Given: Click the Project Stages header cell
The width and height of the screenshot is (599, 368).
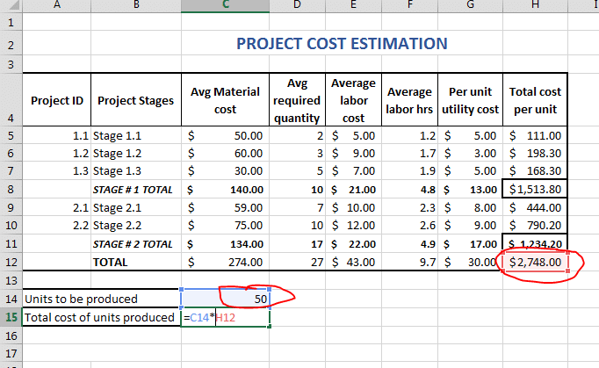Looking at the screenshot, I should click(135, 100).
